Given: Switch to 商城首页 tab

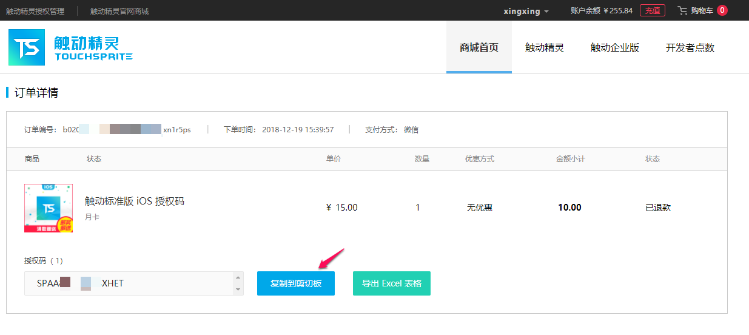Looking at the screenshot, I should click(x=479, y=47).
